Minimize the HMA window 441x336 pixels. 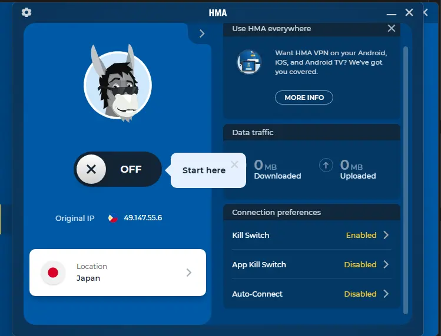pos(391,13)
